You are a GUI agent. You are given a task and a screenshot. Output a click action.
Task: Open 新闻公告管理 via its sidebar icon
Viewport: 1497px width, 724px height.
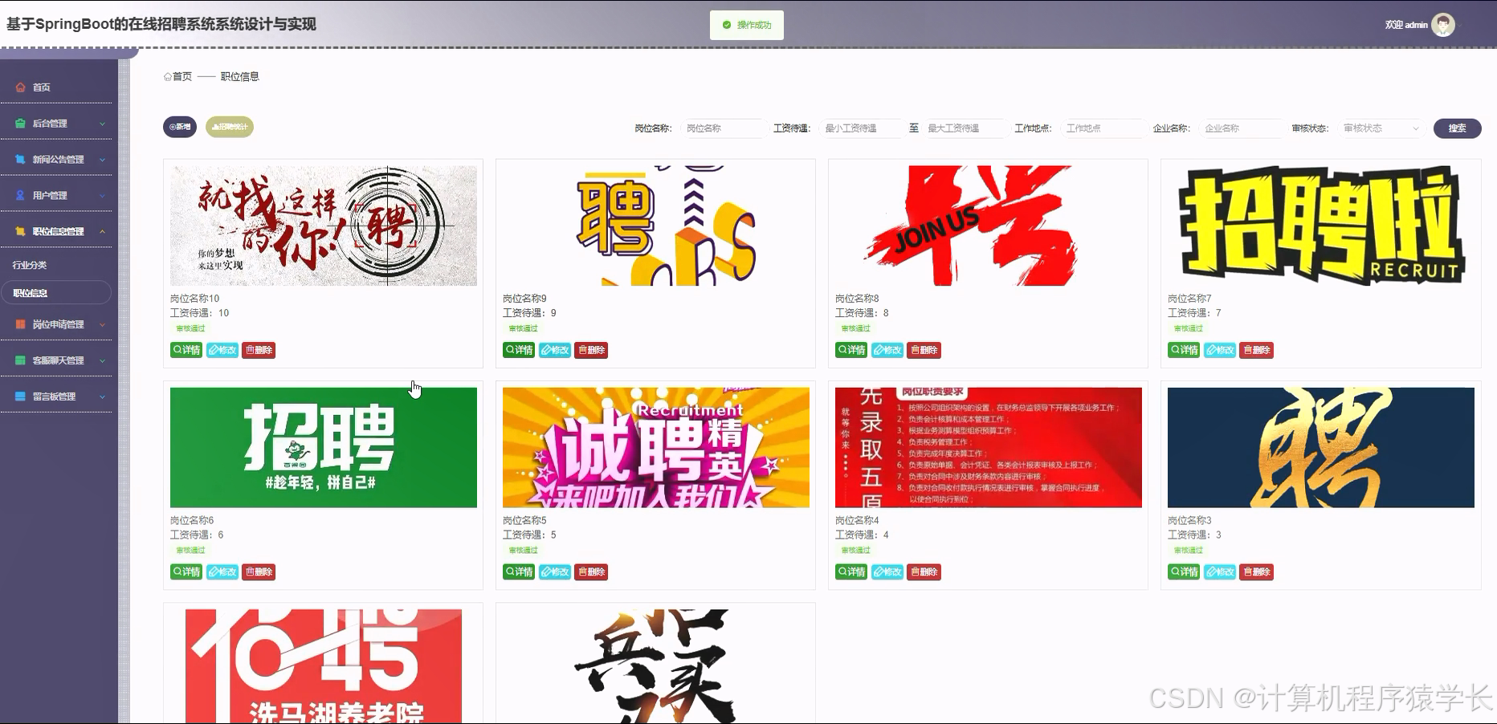point(20,159)
